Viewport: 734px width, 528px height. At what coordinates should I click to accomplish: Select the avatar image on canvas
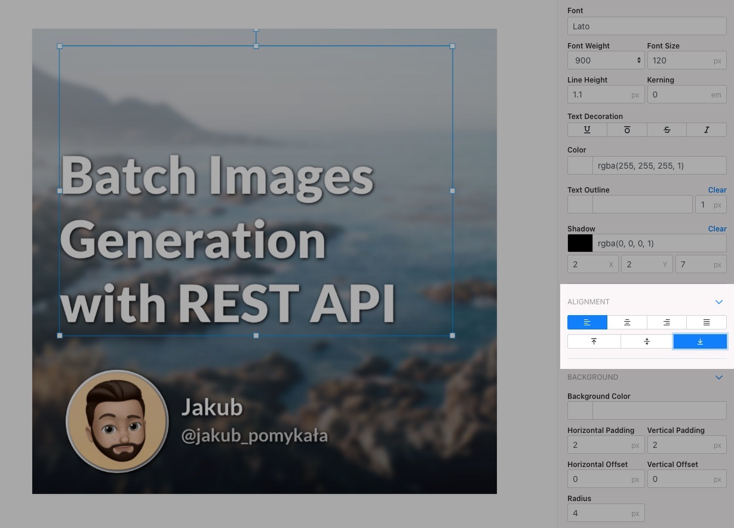117,421
